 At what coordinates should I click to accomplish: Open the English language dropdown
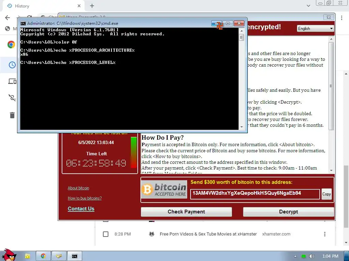click(x=315, y=29)
